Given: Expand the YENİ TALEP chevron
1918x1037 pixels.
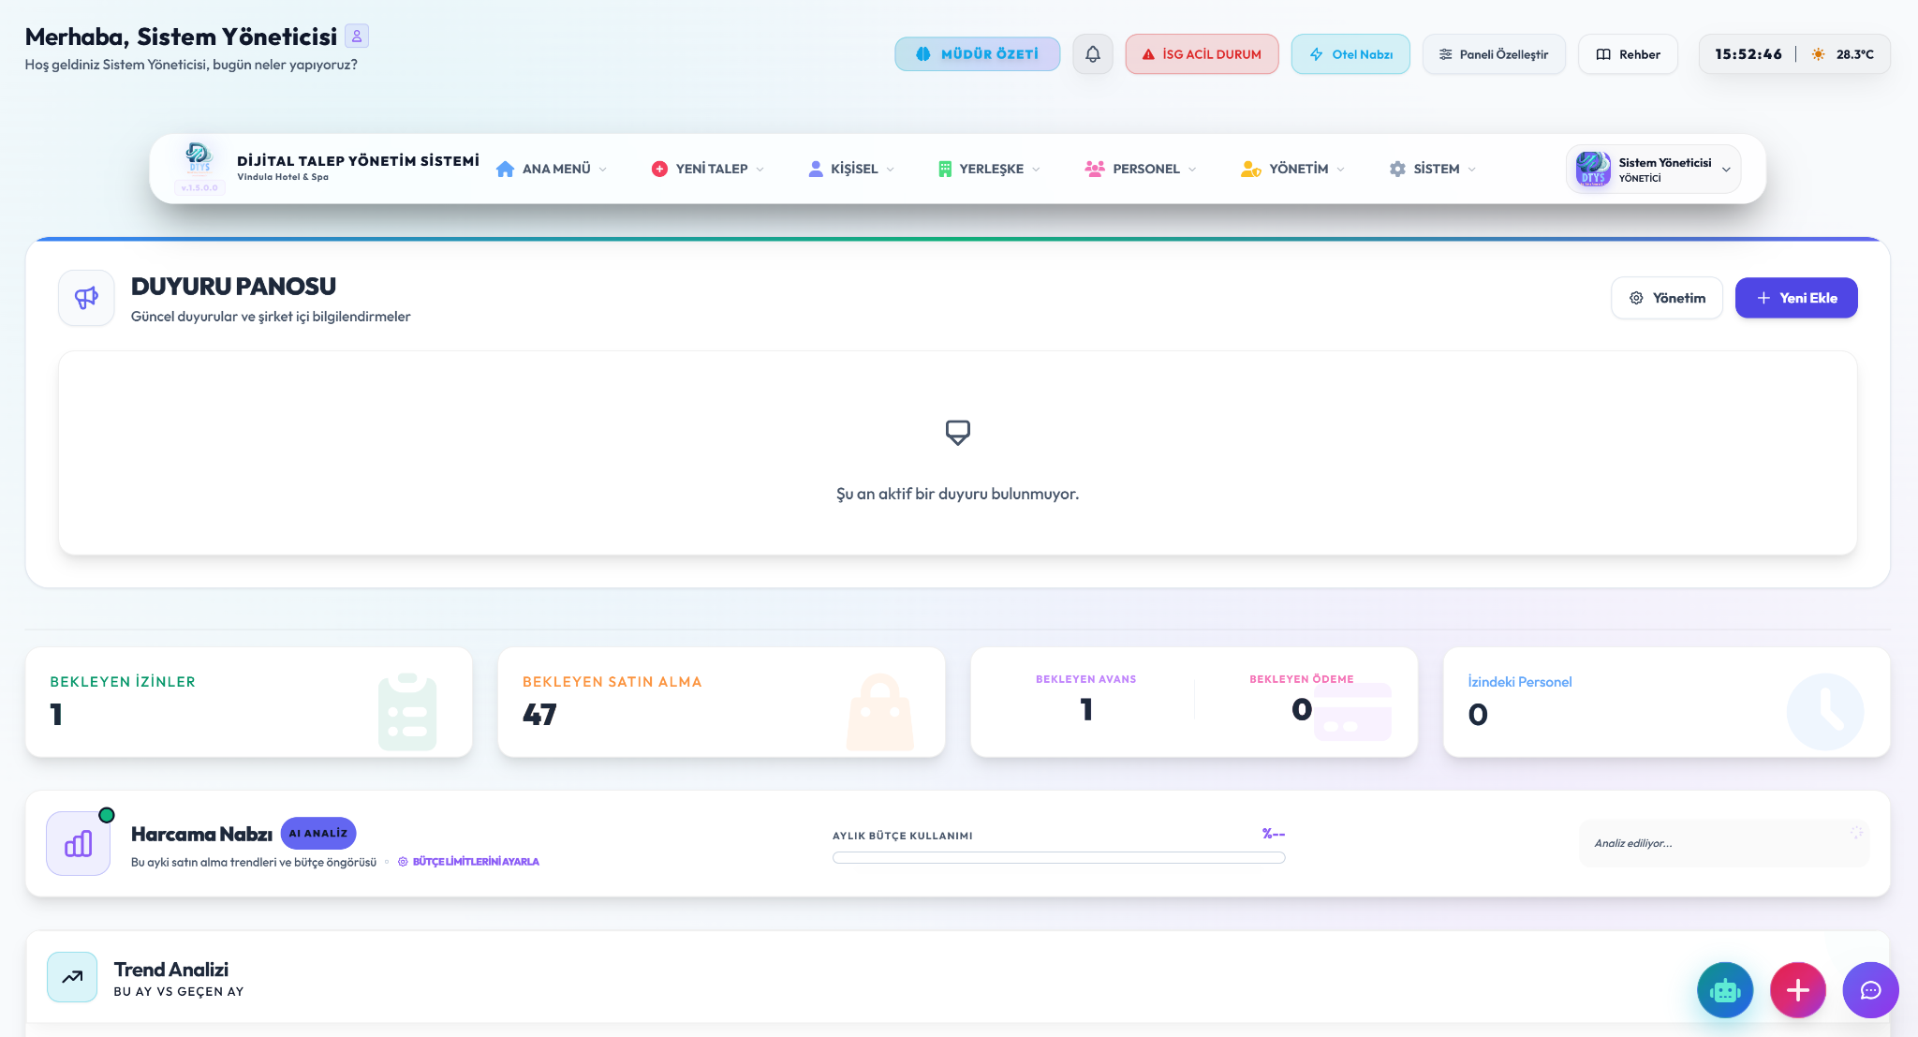Looking at the screenshot, I should click(x=760, y=170).
